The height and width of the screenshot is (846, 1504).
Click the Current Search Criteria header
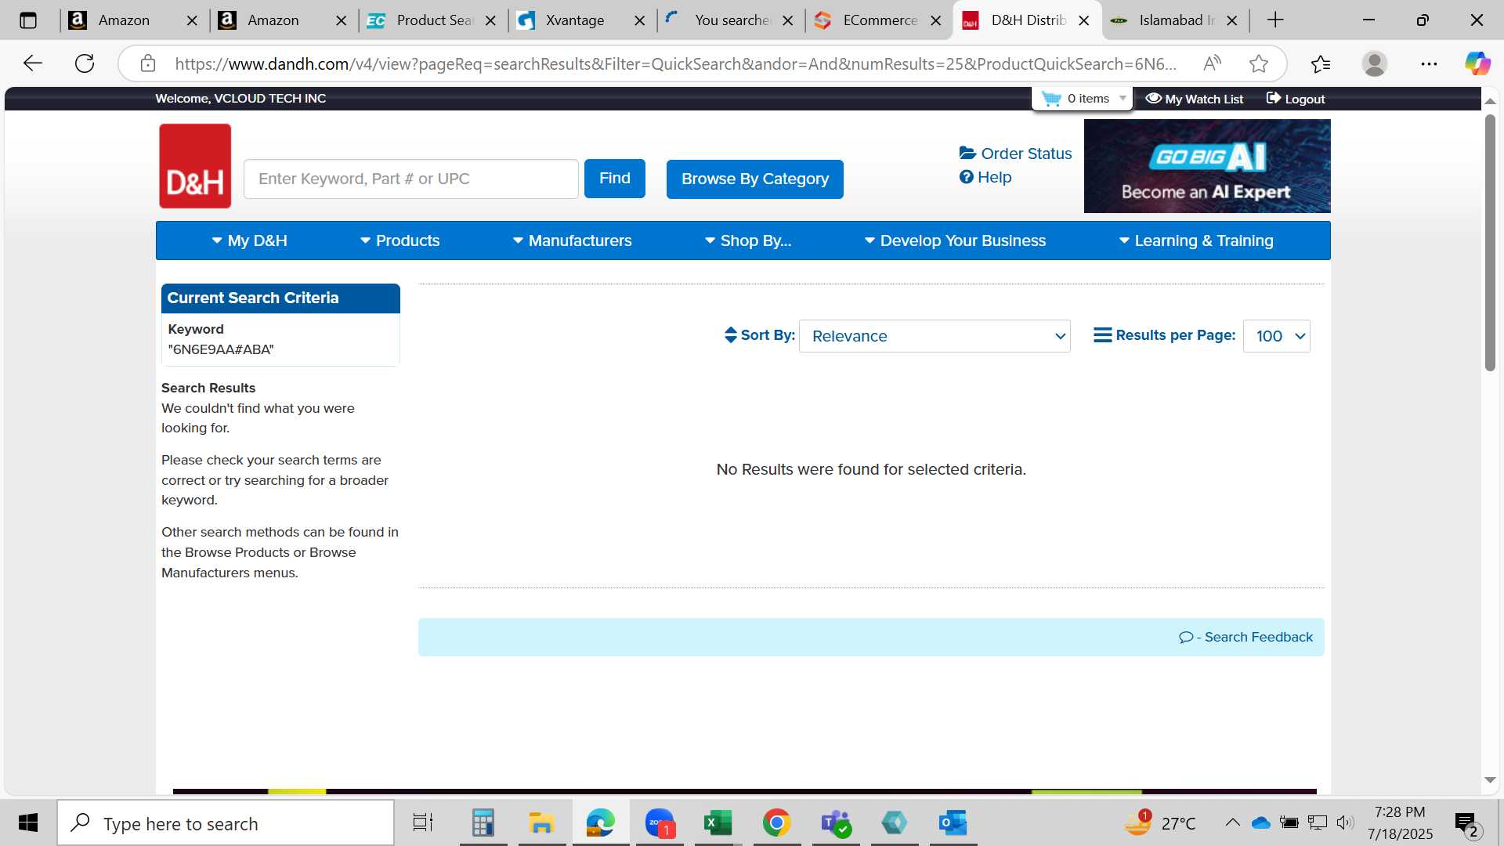click(x=280, y=298)
